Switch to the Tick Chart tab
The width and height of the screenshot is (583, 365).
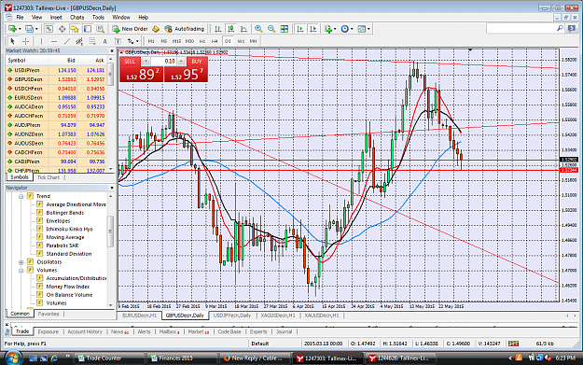(49, 177)
